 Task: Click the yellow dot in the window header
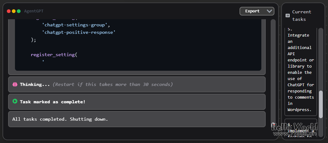(x=14, y=11)
